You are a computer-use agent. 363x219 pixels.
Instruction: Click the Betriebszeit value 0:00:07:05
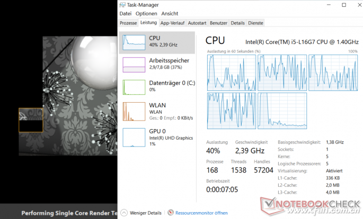[x=222, y=190]
